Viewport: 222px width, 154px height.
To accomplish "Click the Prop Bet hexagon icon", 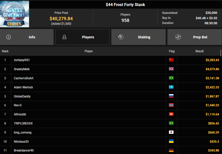I will coord(178,37).
